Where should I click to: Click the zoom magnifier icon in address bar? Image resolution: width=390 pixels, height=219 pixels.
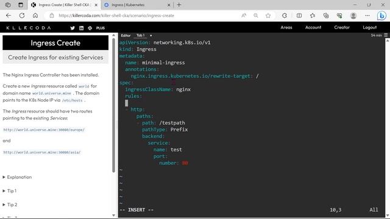[256, 15]
